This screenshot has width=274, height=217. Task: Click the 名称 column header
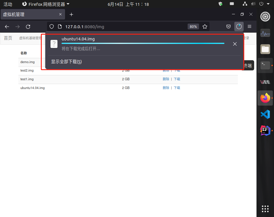pyautogui.click(x=24, y=53)
